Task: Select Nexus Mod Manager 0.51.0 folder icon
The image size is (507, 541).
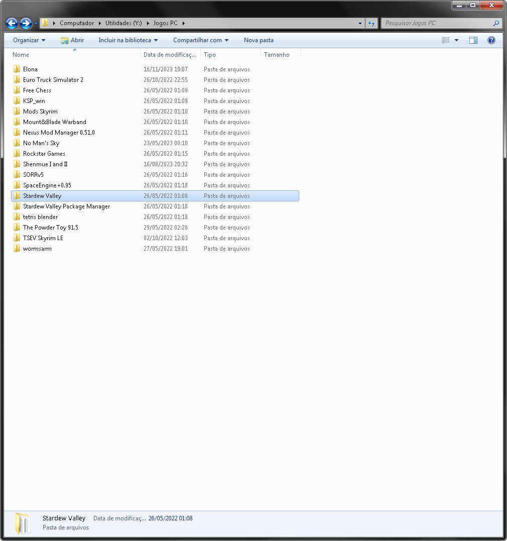Action: tap(17, 133)
